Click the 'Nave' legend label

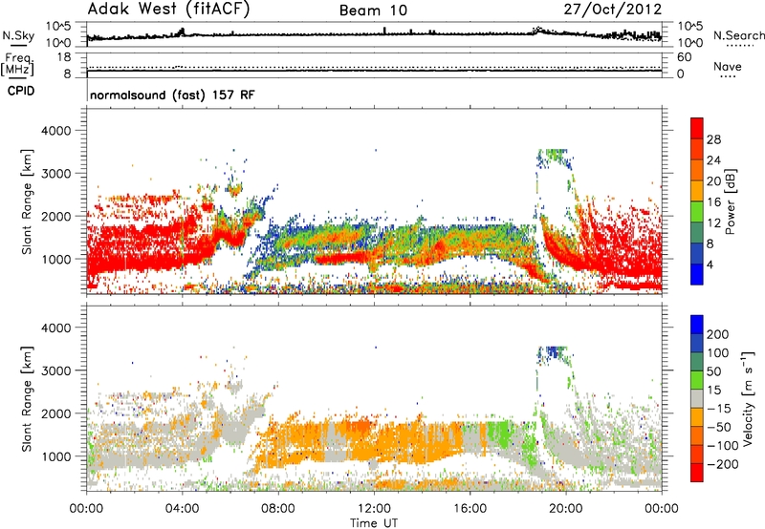click(728, 67)
